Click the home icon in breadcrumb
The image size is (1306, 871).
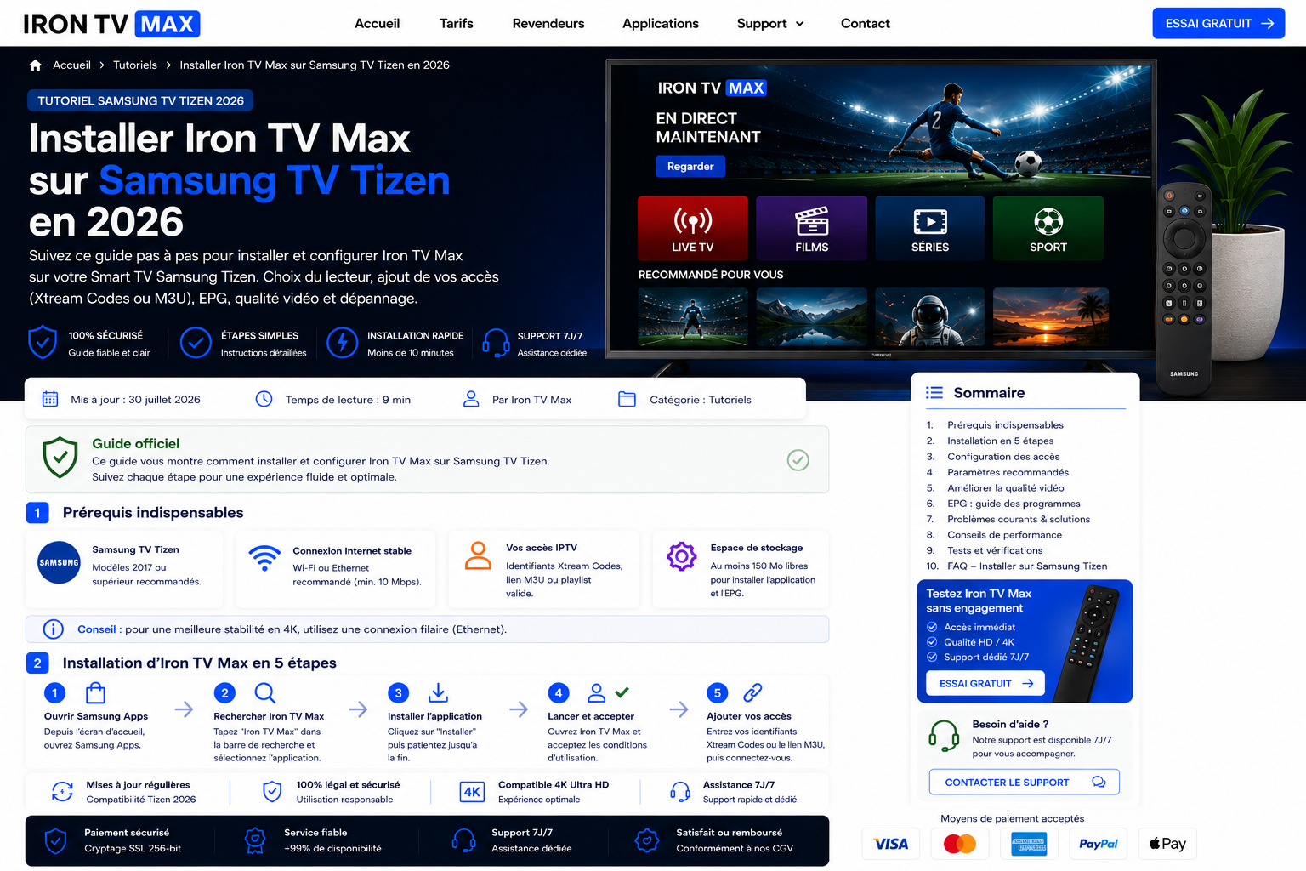click(x=36, y=65)
